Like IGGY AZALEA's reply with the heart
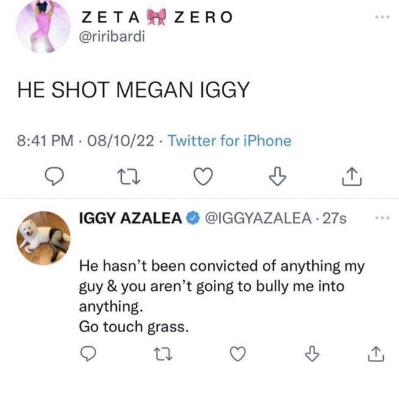This screenshot has width=399, height=416. 237,354
